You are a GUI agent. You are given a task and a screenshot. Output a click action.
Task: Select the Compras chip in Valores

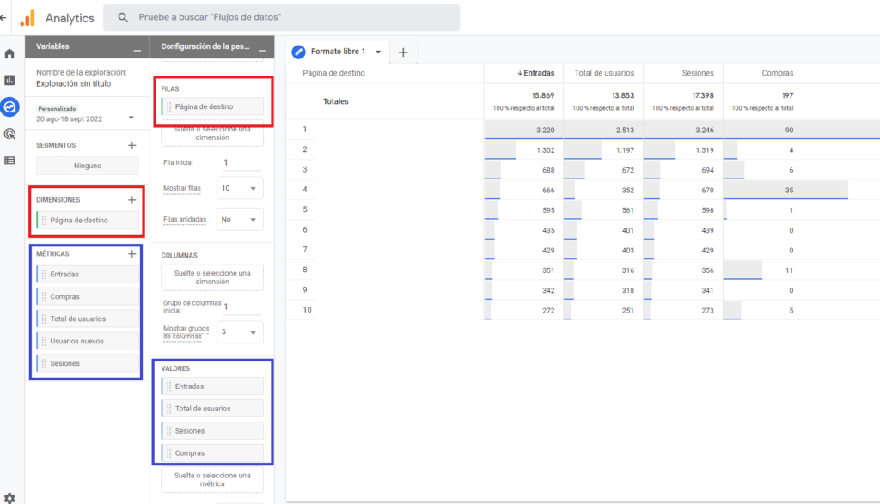click(x=212, y=453)
